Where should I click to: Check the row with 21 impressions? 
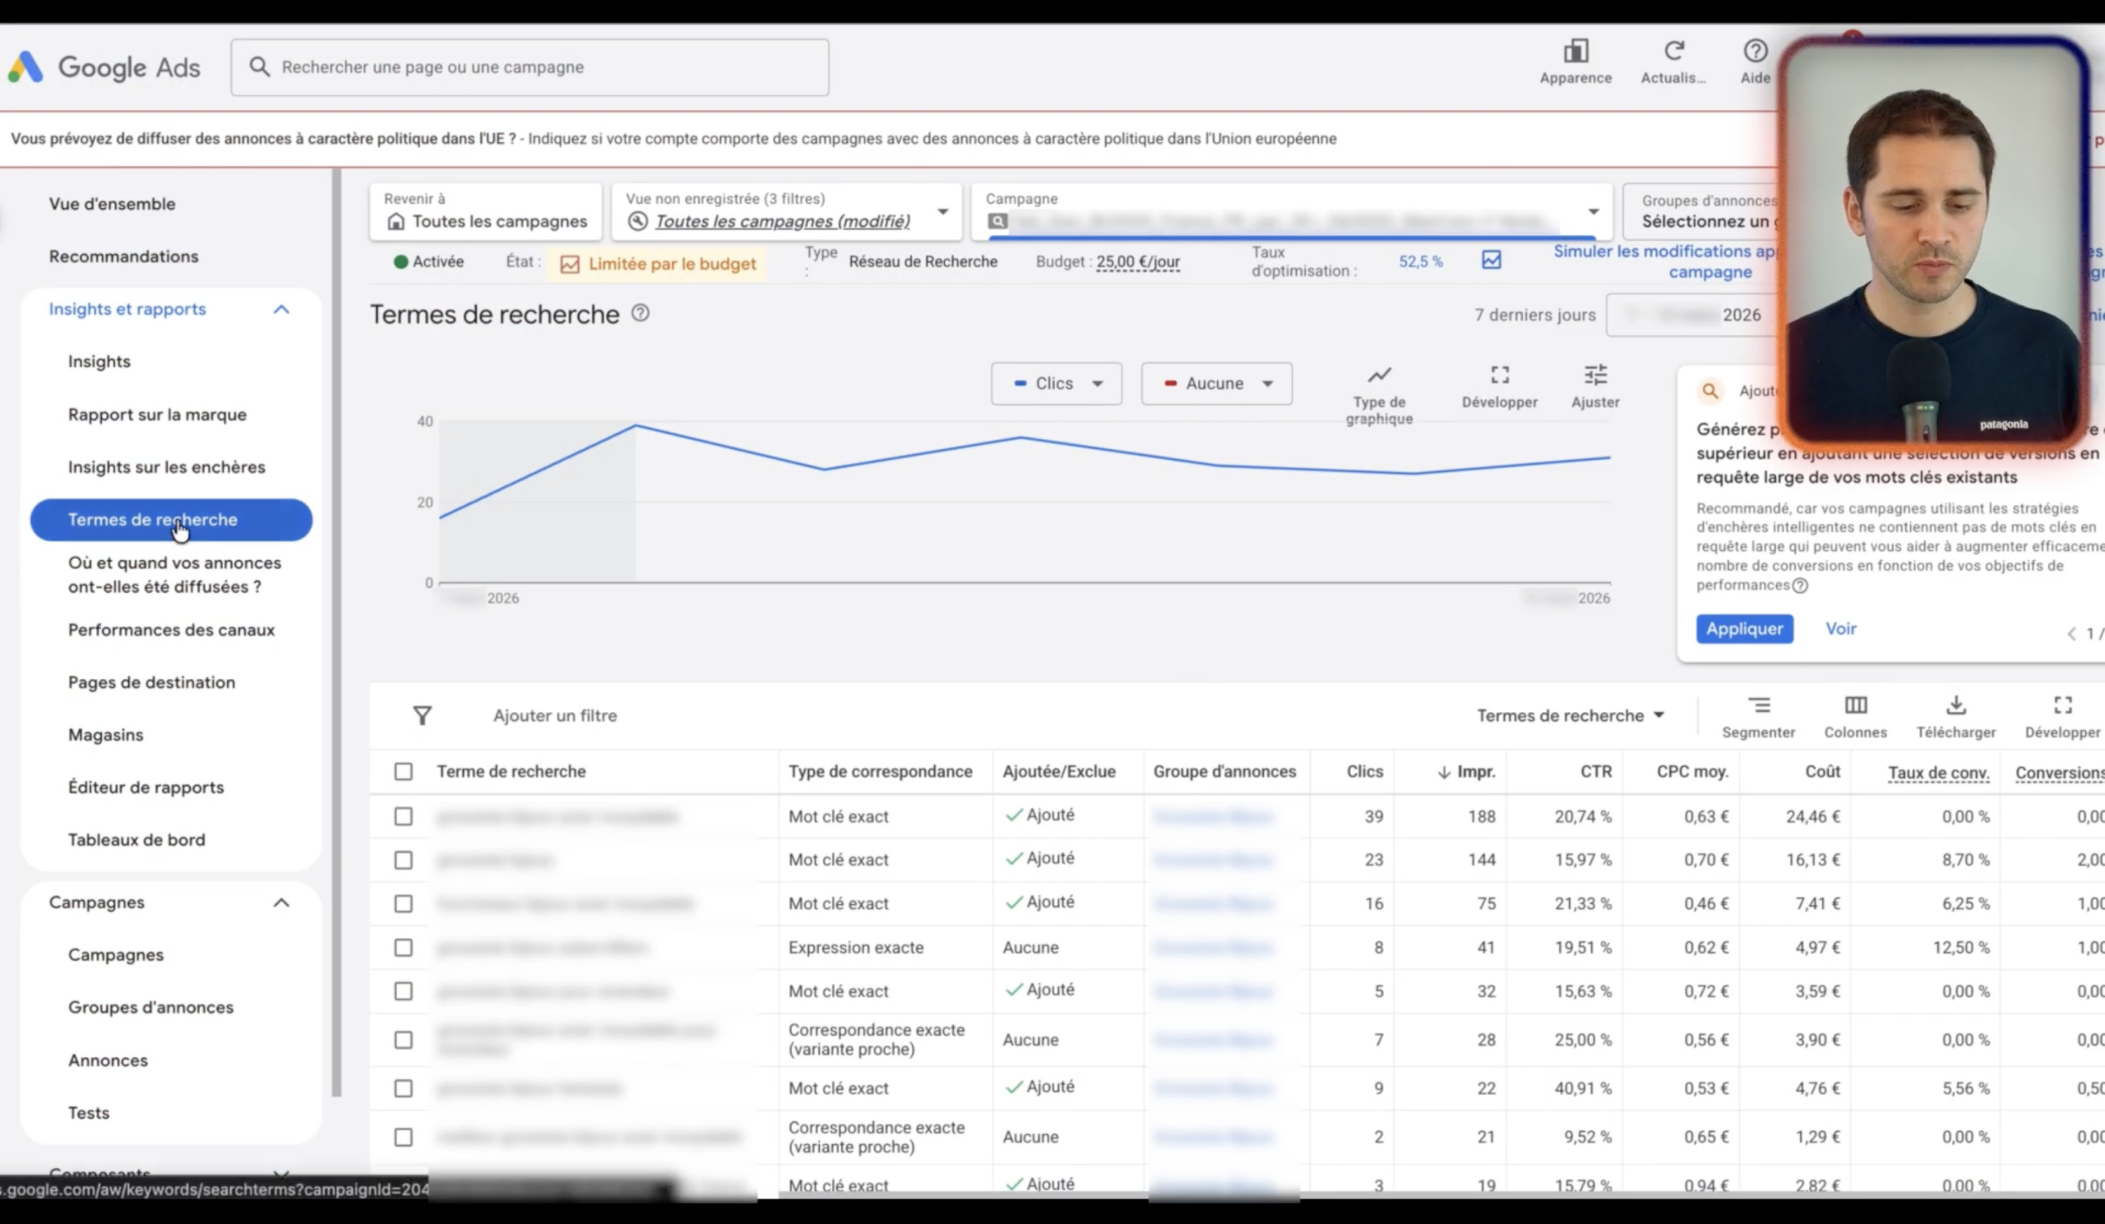coord(404,1137)
